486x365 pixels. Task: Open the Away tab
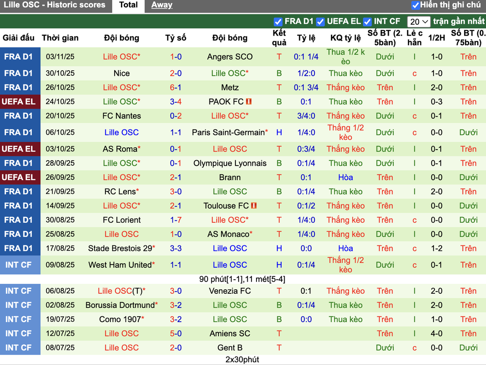coord(162,5)
